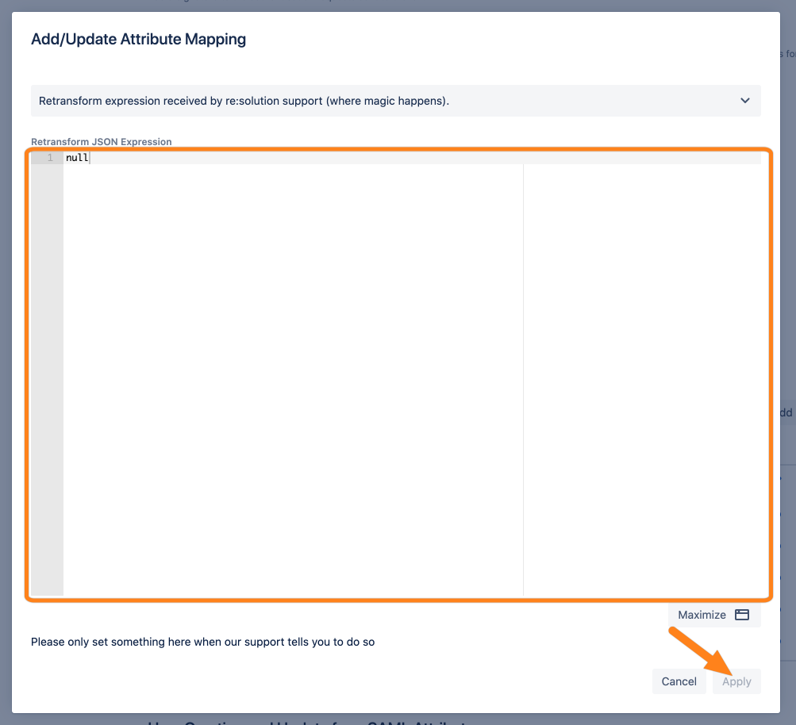Click the dimmed backdrop left of the dialog
796x725 pixels.
click(x=6, y=357)
